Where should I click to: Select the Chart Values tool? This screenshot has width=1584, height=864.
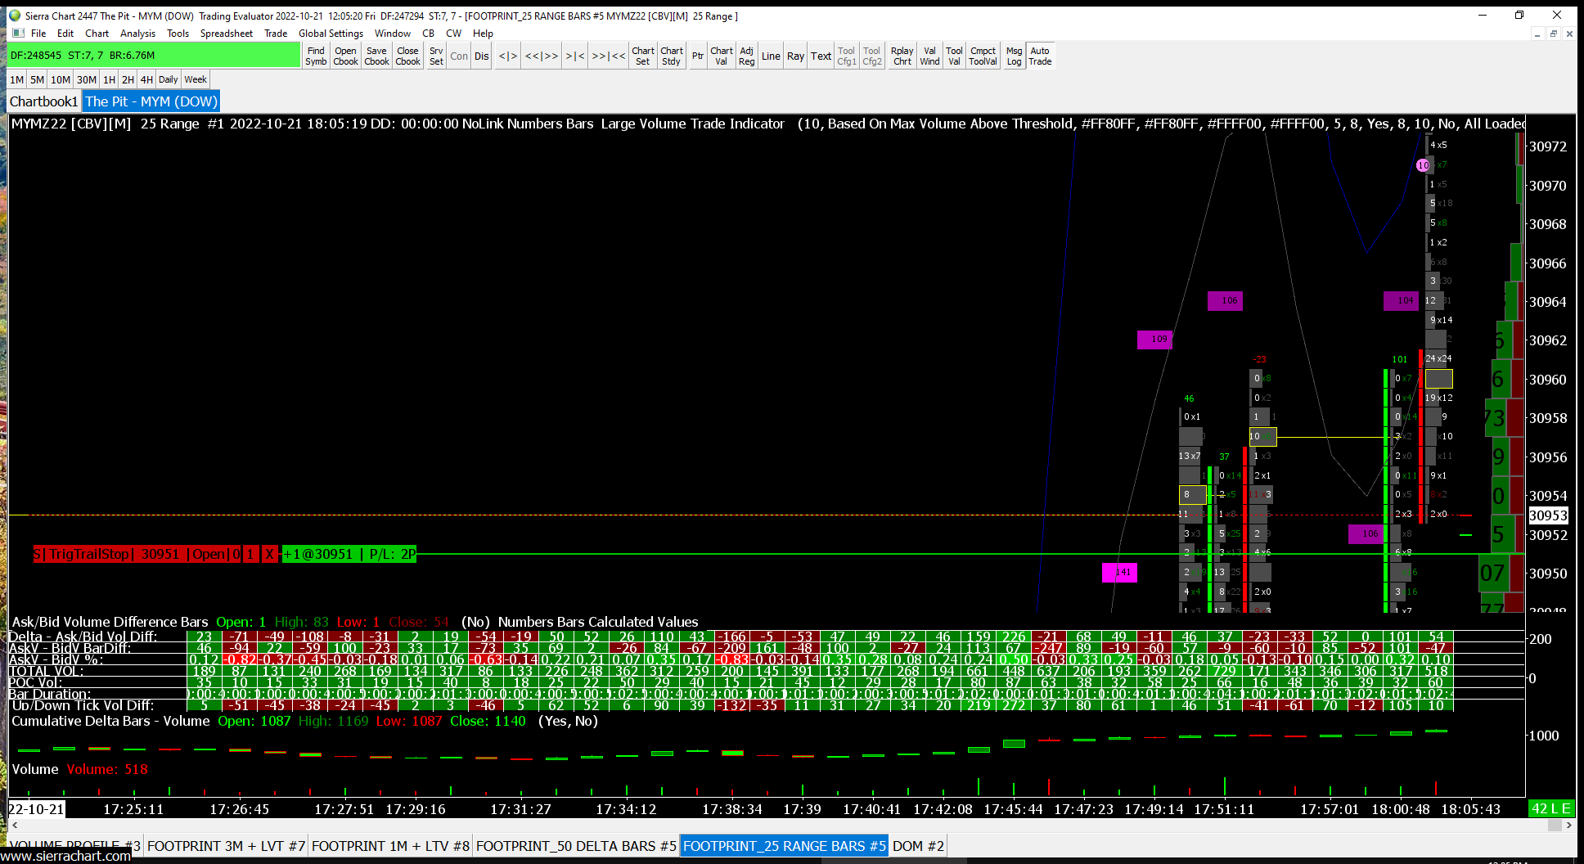point(722,56)
